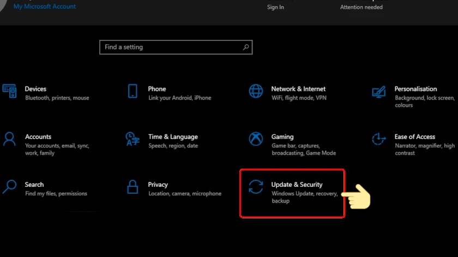Open the Devices keyboard and speaker icon
Image resolution: width=458 pixels, height=257 pixels.
click(x=9, y=91)
